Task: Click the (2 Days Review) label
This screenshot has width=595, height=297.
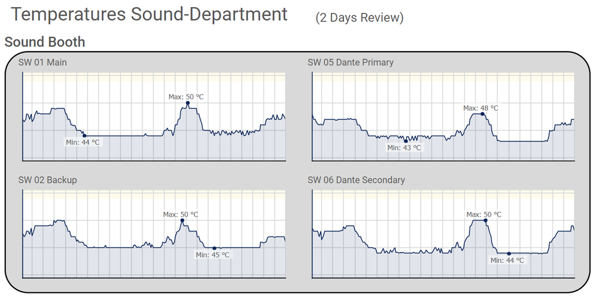Action: pos(359,17)
